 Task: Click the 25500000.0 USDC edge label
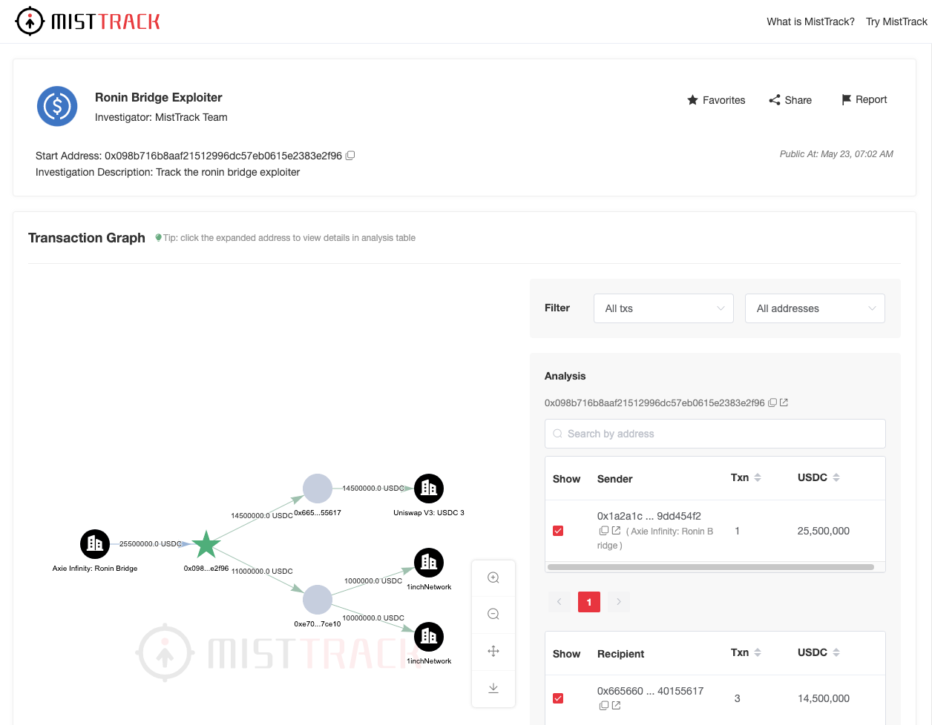click(x=151, y=544)
